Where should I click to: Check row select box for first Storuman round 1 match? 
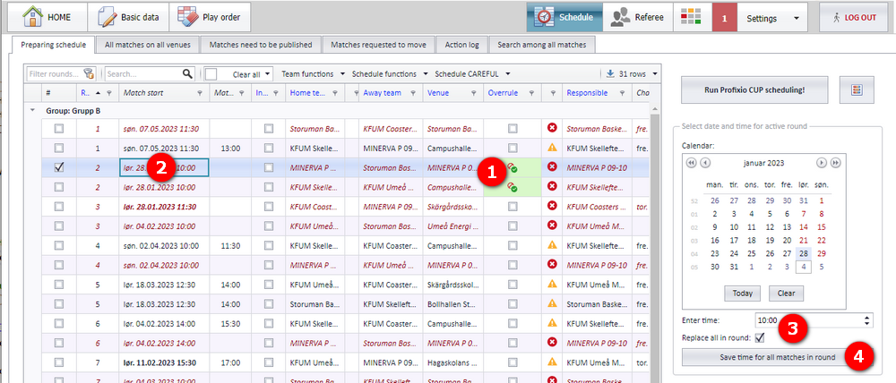(59, 129)
